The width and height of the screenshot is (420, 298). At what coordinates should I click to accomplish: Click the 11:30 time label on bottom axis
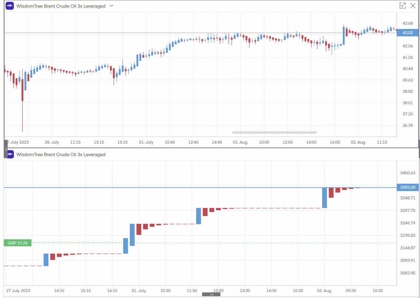point(192,291)
